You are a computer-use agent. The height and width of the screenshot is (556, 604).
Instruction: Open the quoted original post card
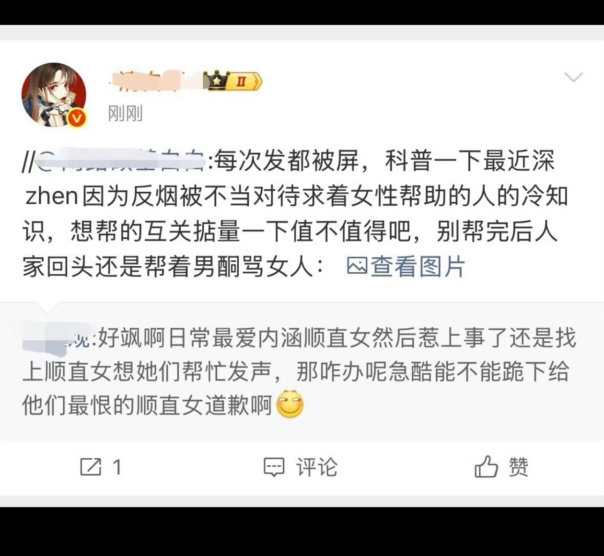(302, 371)
